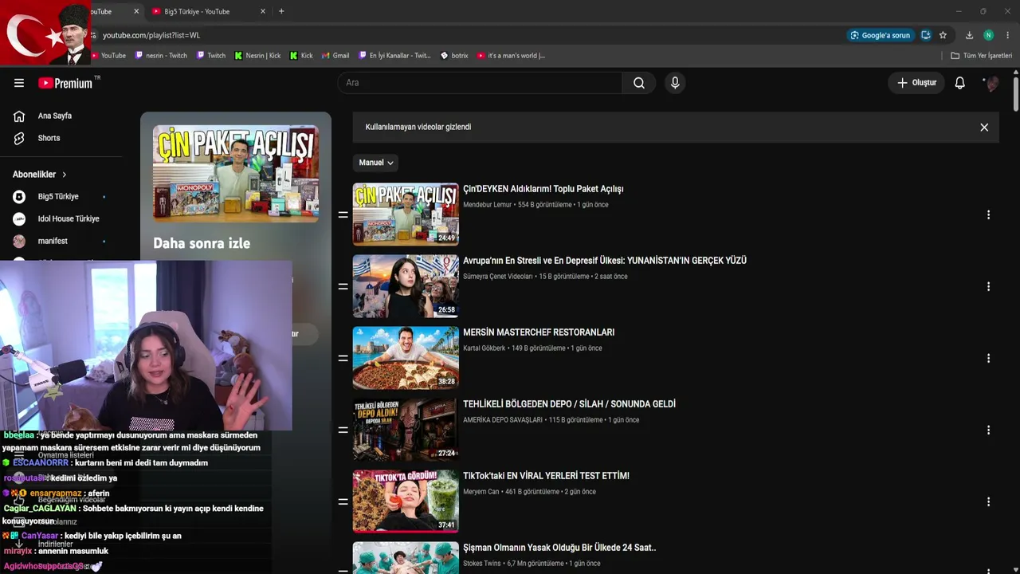
Task: Open the Gmail bookmark
Action: 335,56
